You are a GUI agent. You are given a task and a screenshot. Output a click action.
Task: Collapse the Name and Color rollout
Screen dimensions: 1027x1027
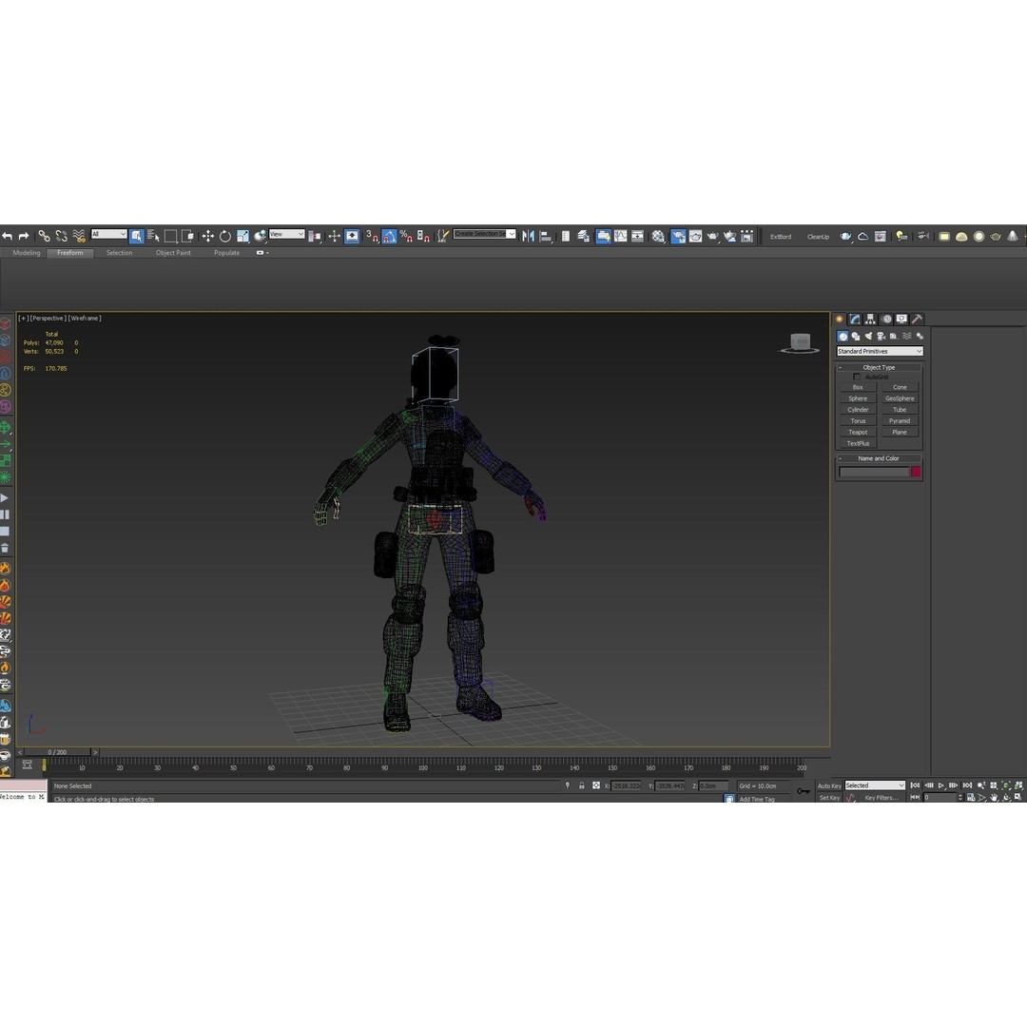pos(879,458)
